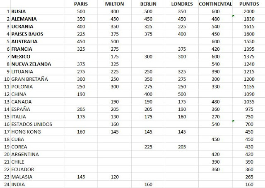The image size is (265, 188).
Task: Click the CONTINENTAL column header
Action: click(x=215, y=4)
